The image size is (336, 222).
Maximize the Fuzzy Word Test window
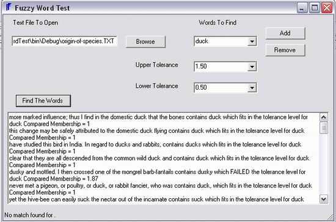pos(315,8)
